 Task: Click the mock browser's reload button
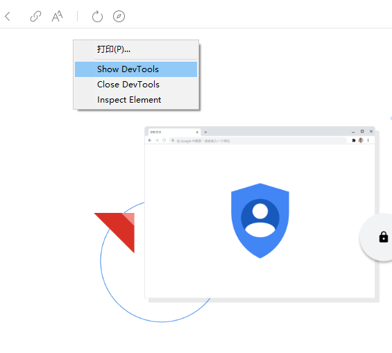point(164,140)
